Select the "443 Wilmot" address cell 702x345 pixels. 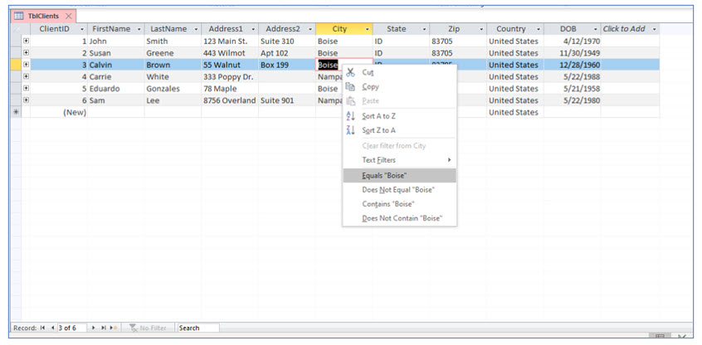coord(230,53)
